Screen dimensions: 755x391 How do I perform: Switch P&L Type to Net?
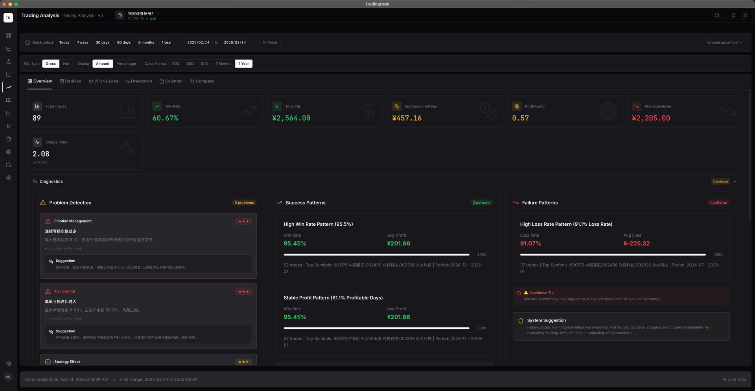(x=66, y=64)
